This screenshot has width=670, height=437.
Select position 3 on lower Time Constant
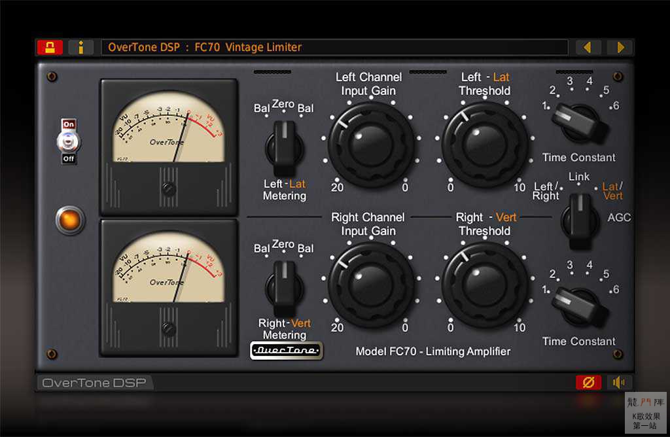pyautogui.click(x=570, y=265)
